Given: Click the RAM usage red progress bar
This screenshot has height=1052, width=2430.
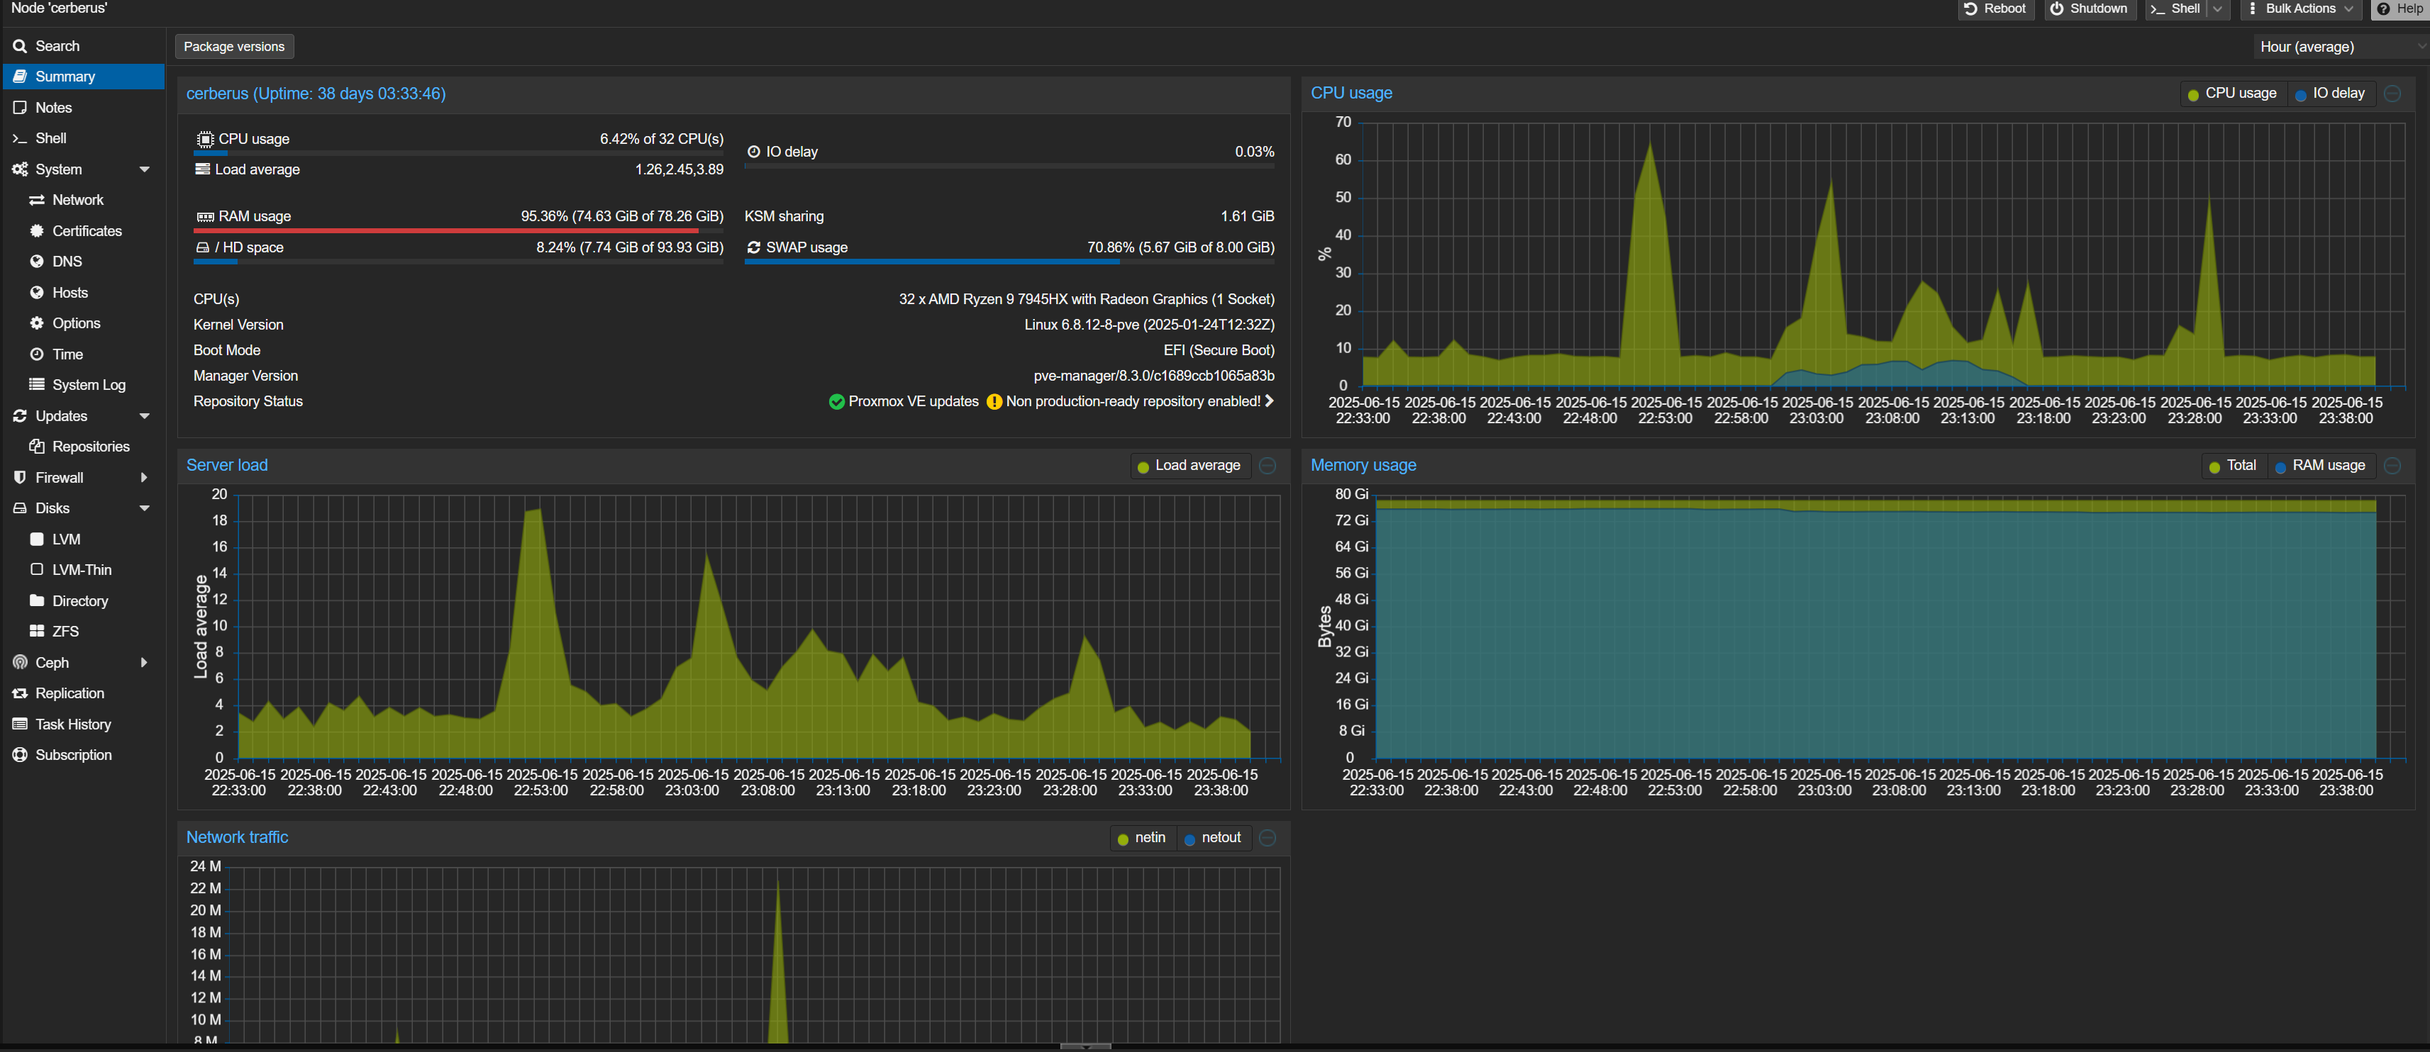Looking at the screenshot, I should pyautogui.click(x=460, y=230).
